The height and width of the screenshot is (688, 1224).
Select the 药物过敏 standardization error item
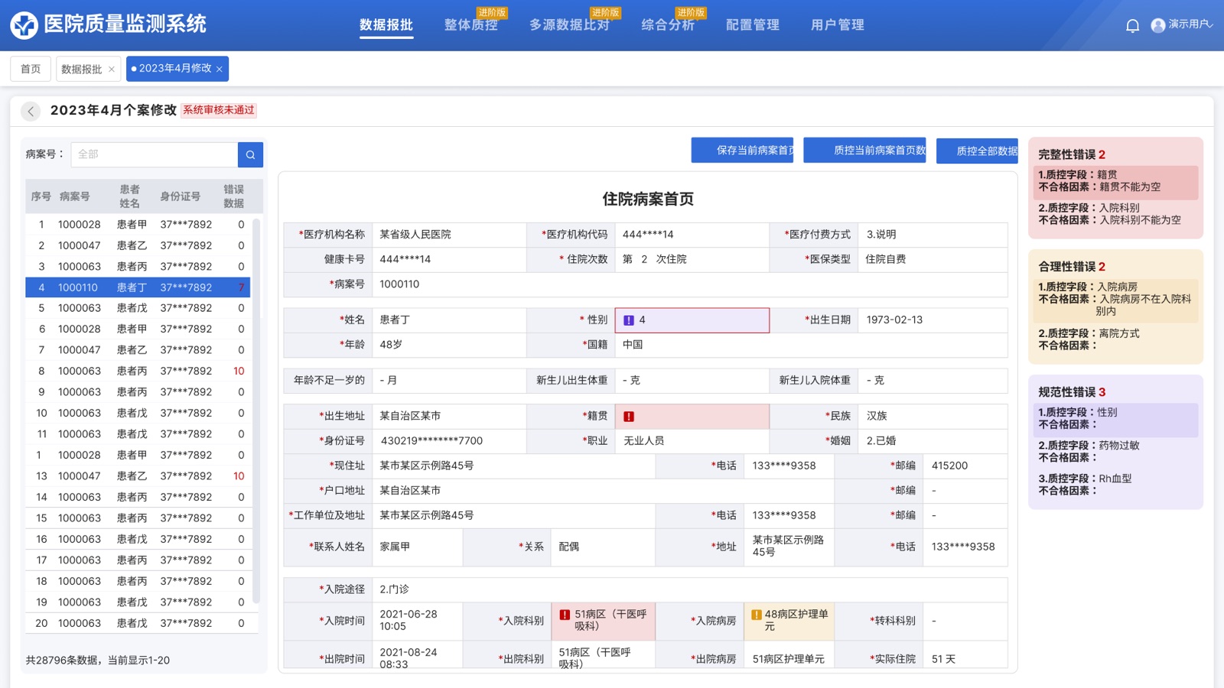[1114, 452]
